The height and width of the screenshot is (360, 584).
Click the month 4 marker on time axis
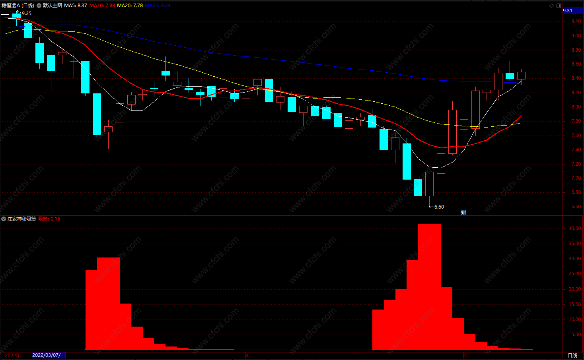click(x=247, y=355)
